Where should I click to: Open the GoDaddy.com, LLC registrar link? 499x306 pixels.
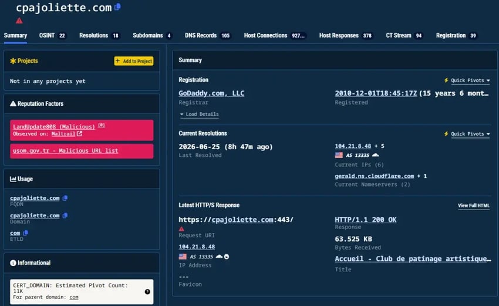coord(211,93)
